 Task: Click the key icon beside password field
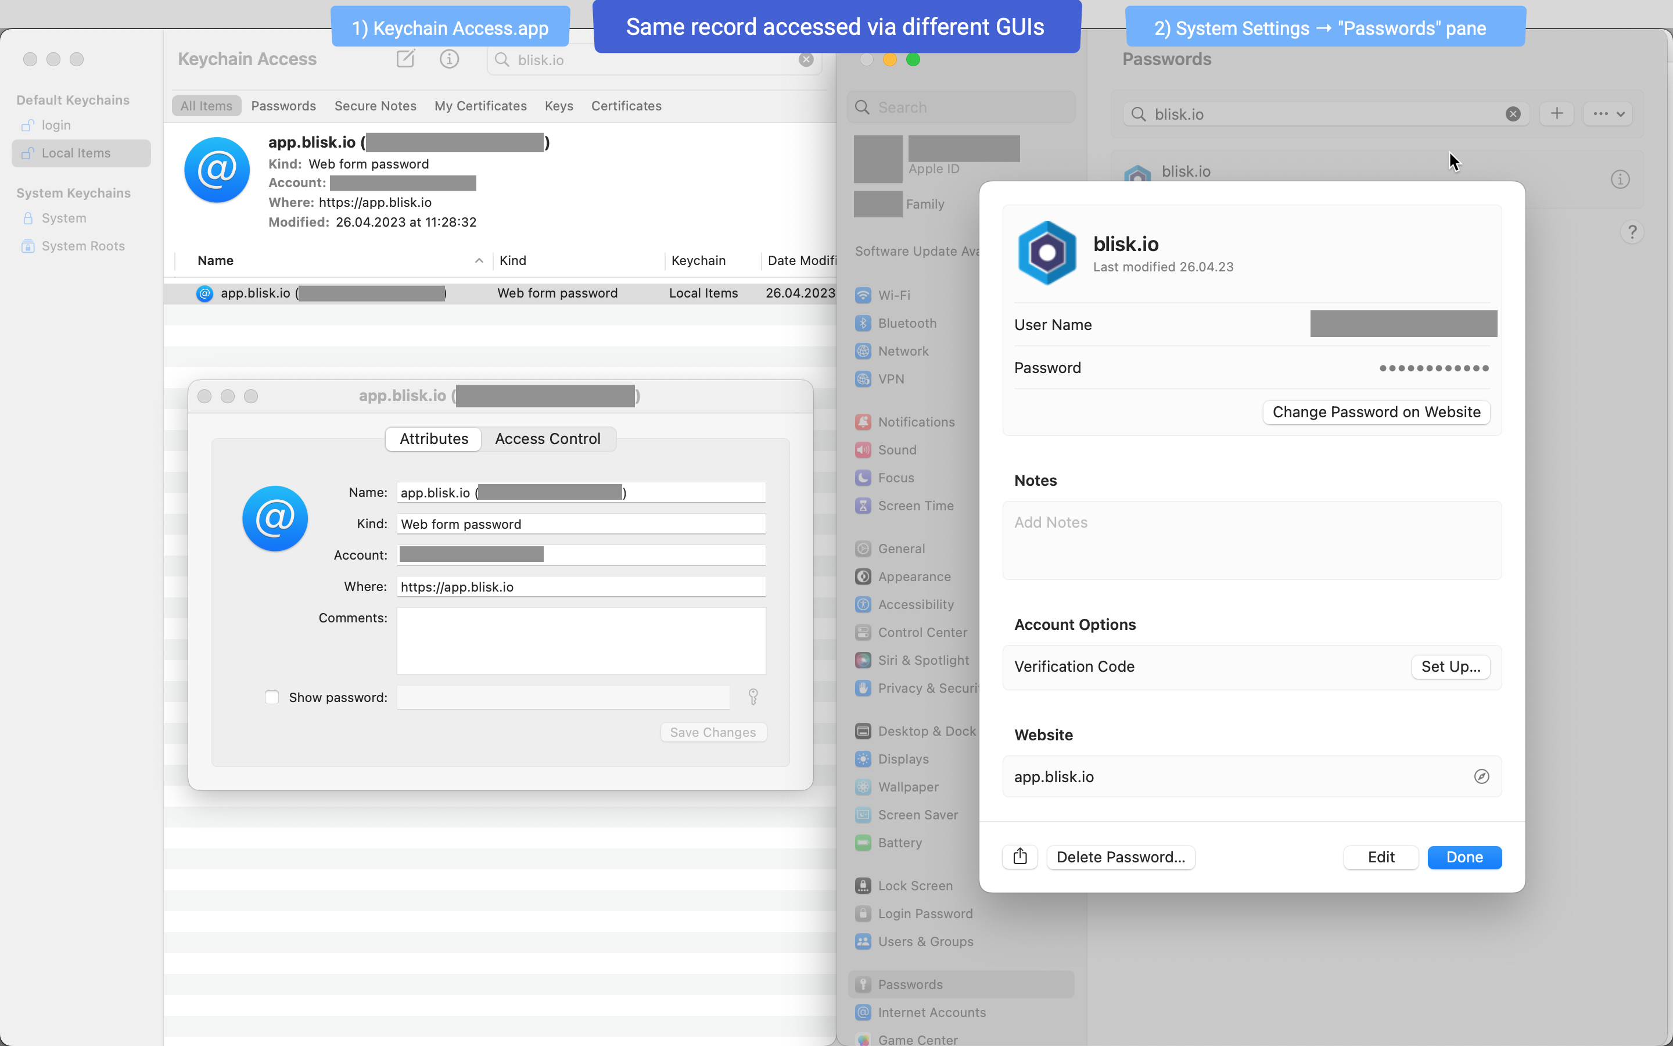753,697
